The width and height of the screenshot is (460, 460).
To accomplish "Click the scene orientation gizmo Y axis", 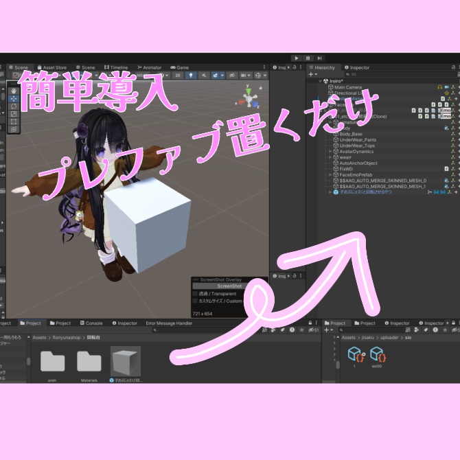I will [x=248, y=90].
